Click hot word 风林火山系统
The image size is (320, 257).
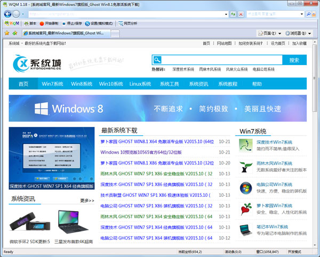pyautogui.click(x=237, y=69)
